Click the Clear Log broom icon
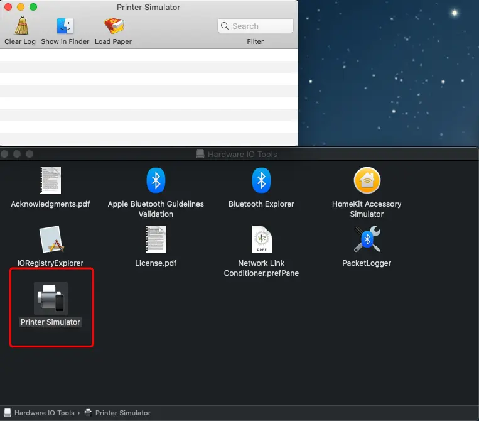Image resolution: width=479 pixels, height=421 pixels. tap(21, 26)
